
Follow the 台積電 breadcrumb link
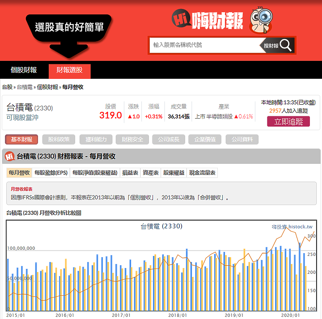[x=25, y=87]
